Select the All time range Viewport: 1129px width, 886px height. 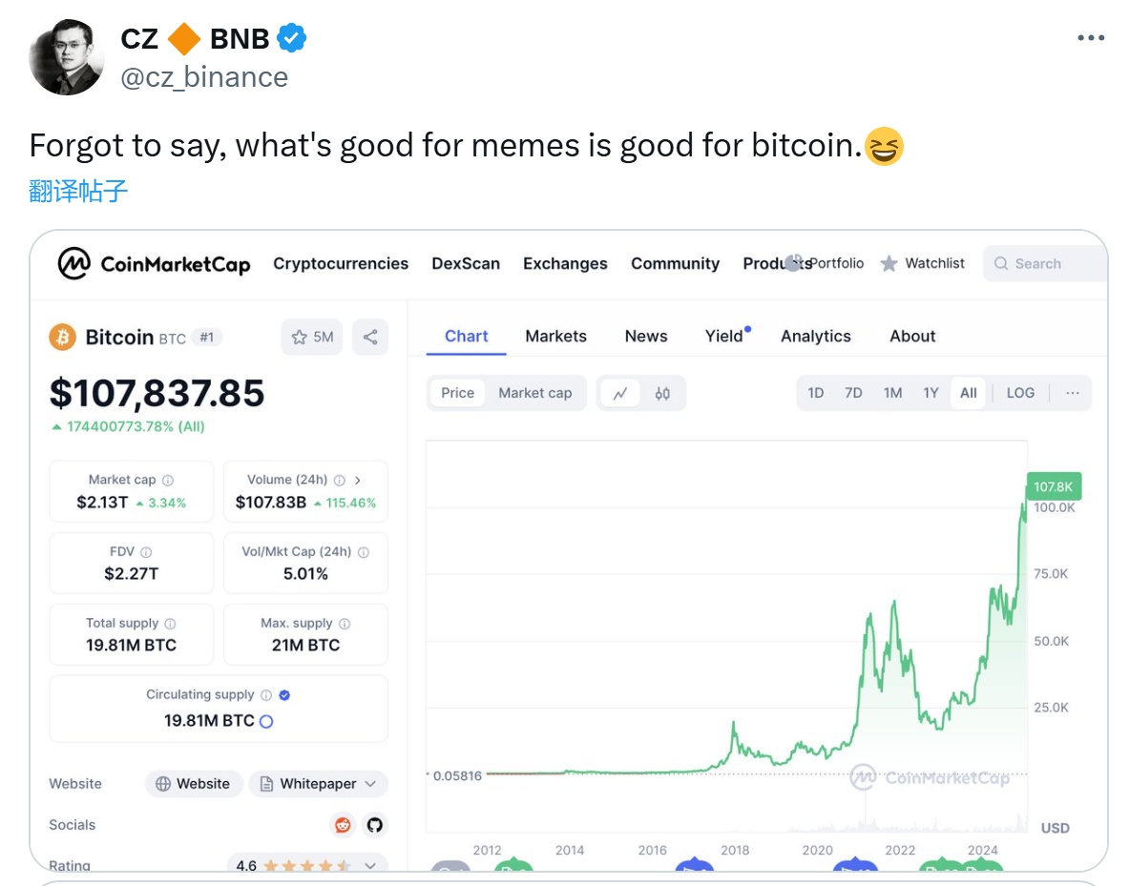(968, 393)
